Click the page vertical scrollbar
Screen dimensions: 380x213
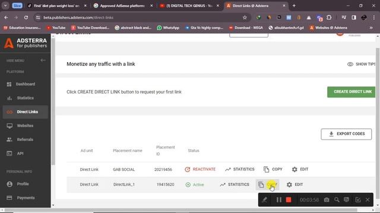pyautogui.click(x=378, y=123)
